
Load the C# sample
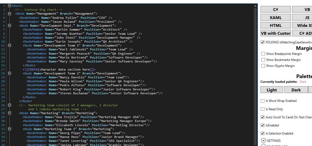(x=276, y=9)
